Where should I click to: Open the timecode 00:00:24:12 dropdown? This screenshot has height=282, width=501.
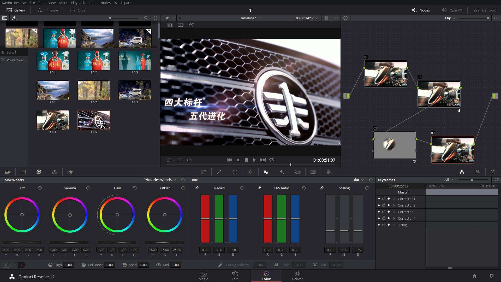click(x=307, y=18)
